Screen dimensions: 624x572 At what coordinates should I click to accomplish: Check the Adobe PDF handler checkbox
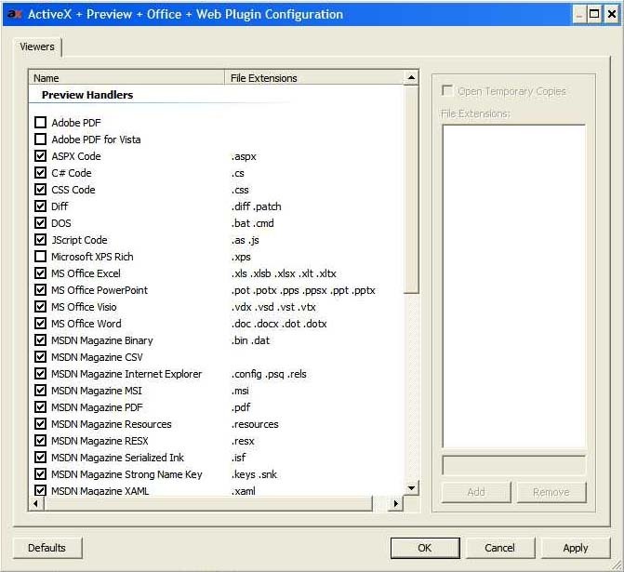[40, 122]
